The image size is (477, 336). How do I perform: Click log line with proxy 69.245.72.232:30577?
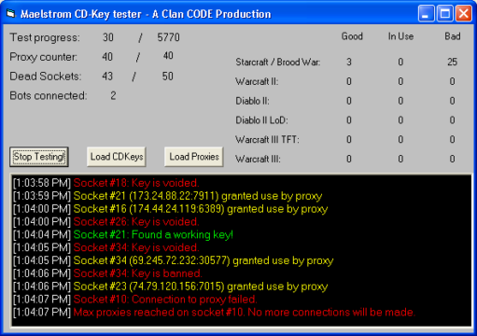point(173,260)
